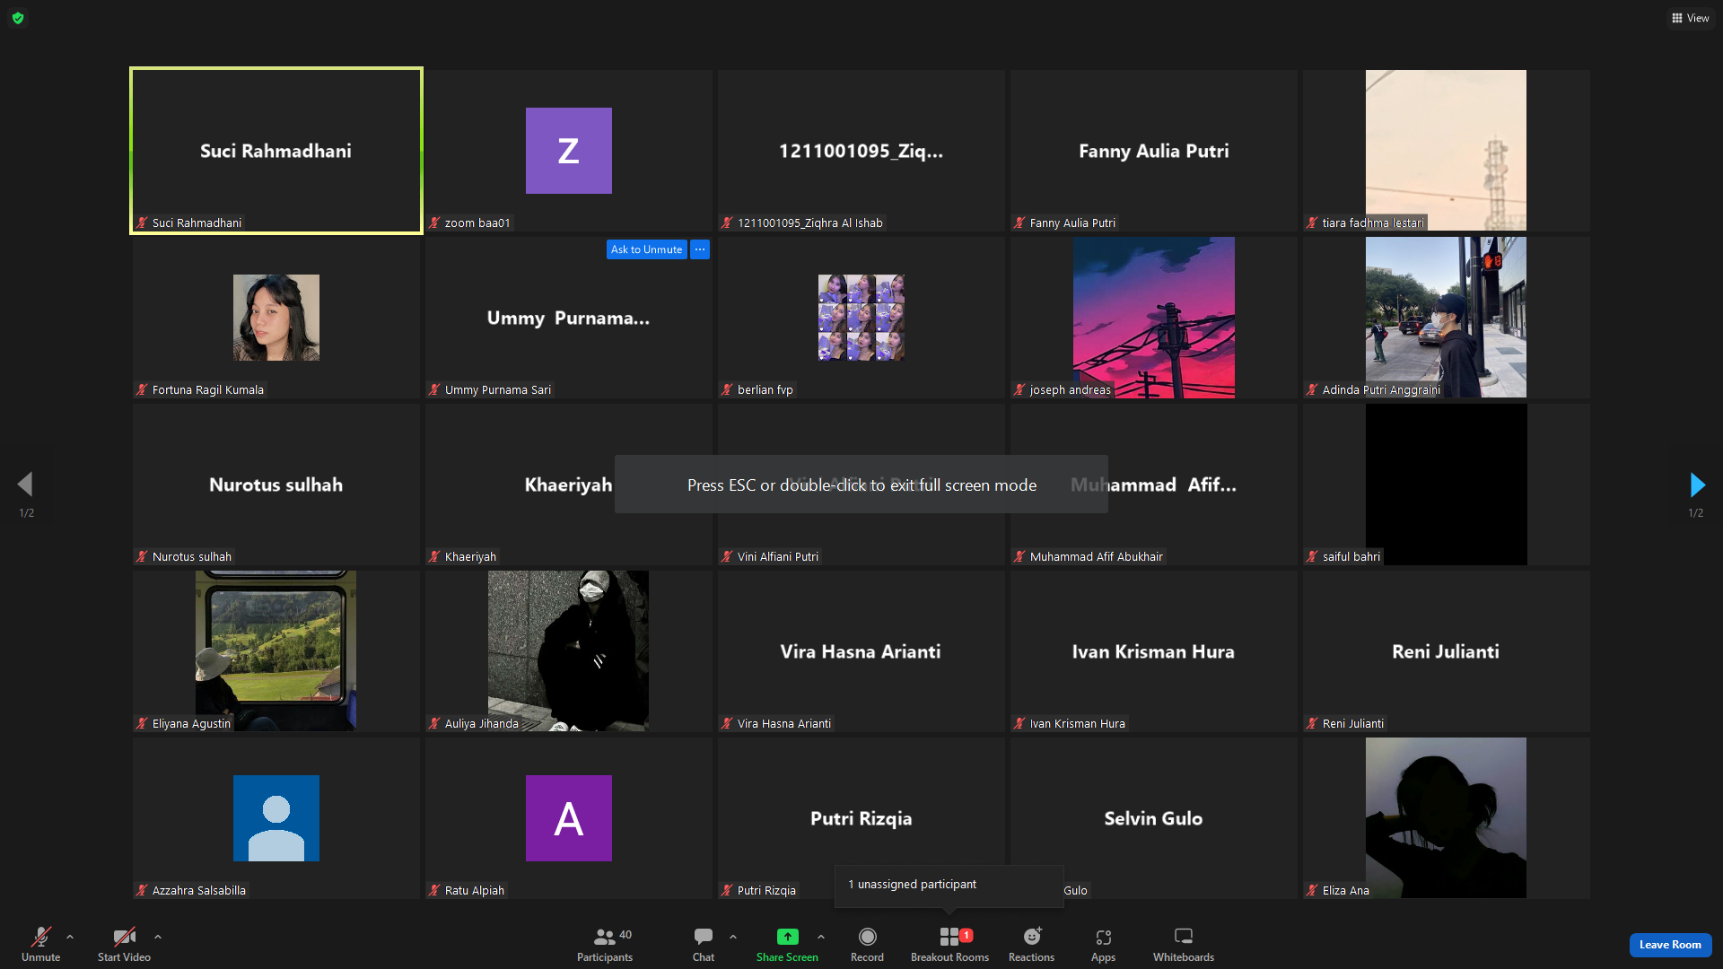Click Ask to Unmute on Ummy Purnama Sari

646,249
